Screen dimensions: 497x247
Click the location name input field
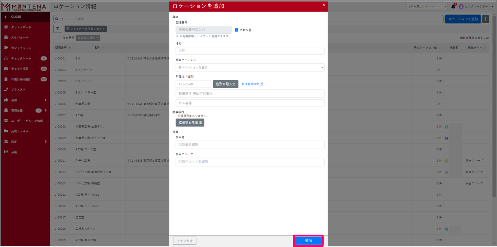click(x=250, y=51)
